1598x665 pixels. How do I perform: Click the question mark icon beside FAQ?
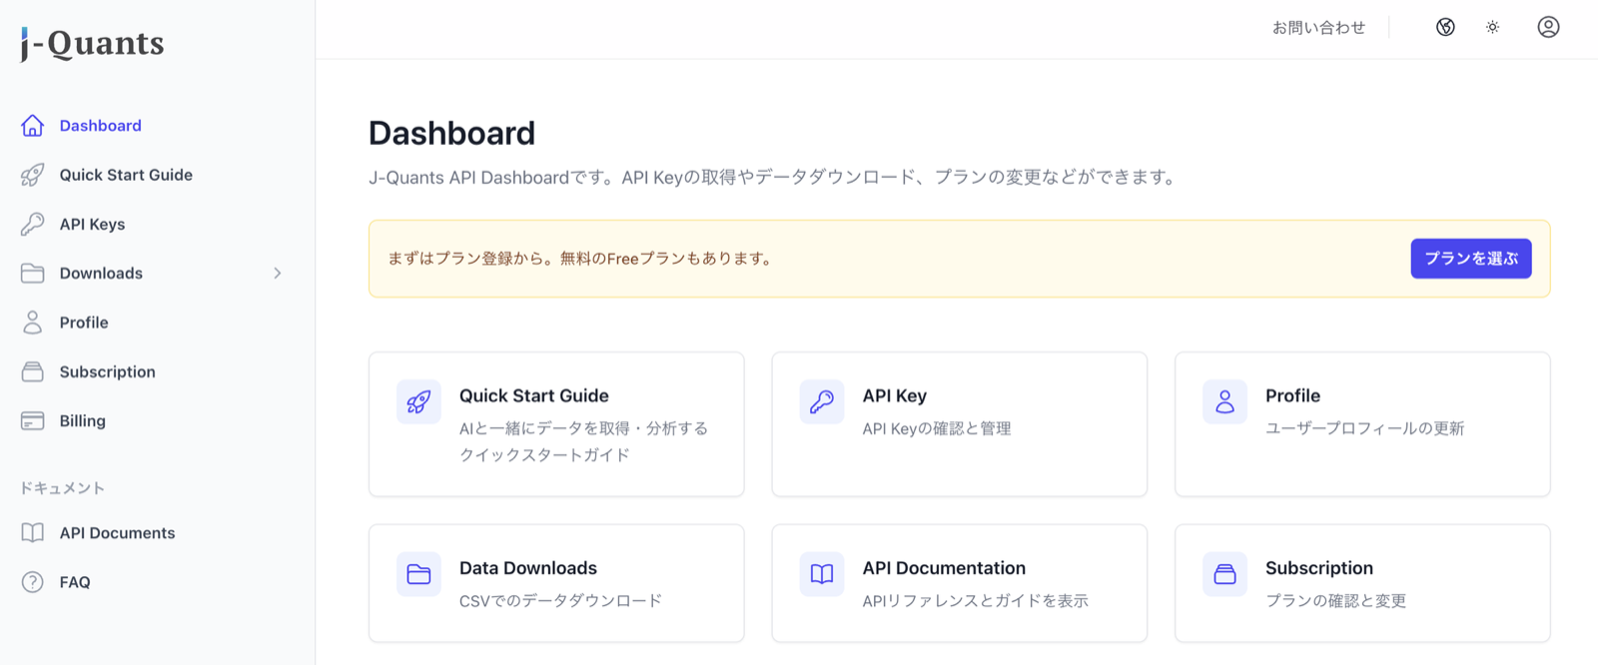click(32, 582)
